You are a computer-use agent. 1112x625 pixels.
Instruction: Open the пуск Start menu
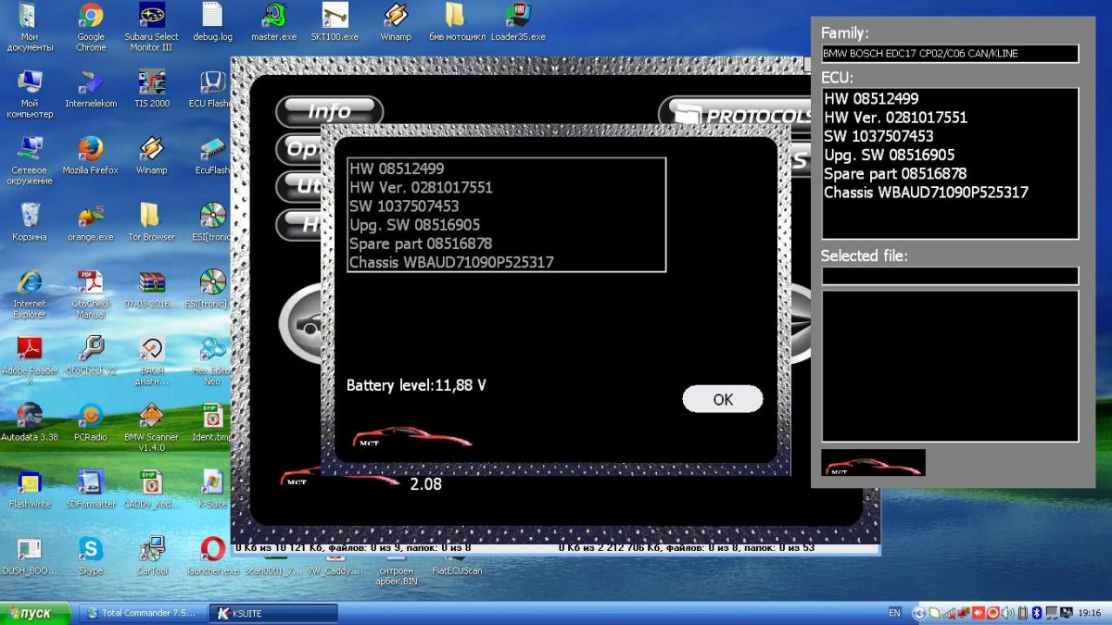(35, 613)
